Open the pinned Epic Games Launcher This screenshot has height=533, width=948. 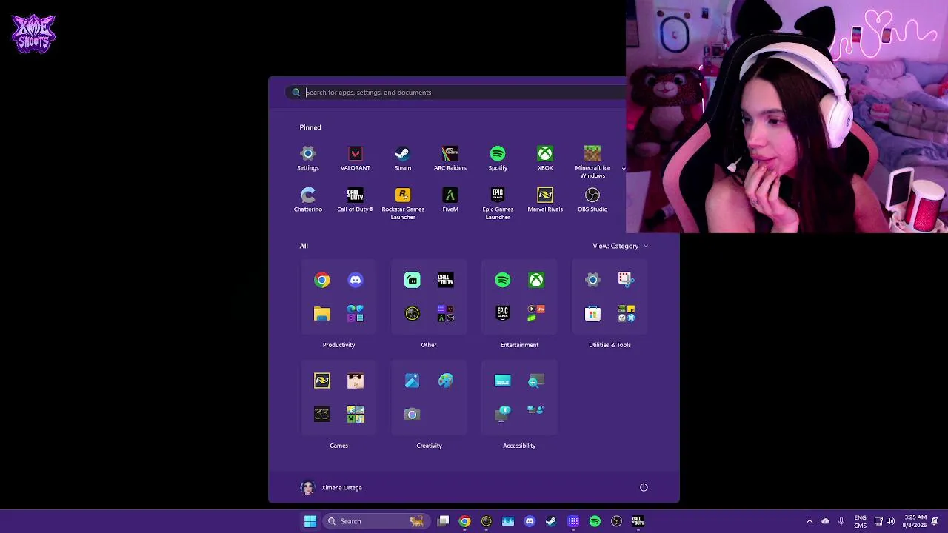pos(498,204)
